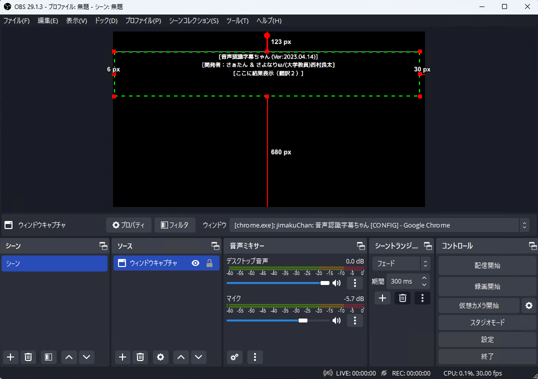
Task: Mute the マイク with its speaker icon
Action: coord(336,320)
